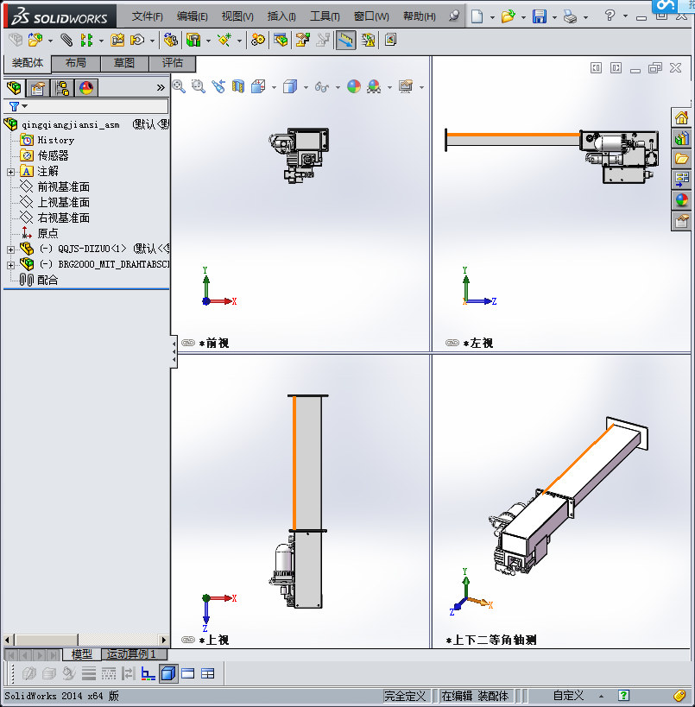Toggle Instant3D mode
Screen dimensions: 695x707
coord(345,40)
